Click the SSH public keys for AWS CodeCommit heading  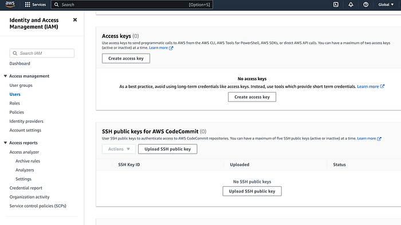(154, 131)
